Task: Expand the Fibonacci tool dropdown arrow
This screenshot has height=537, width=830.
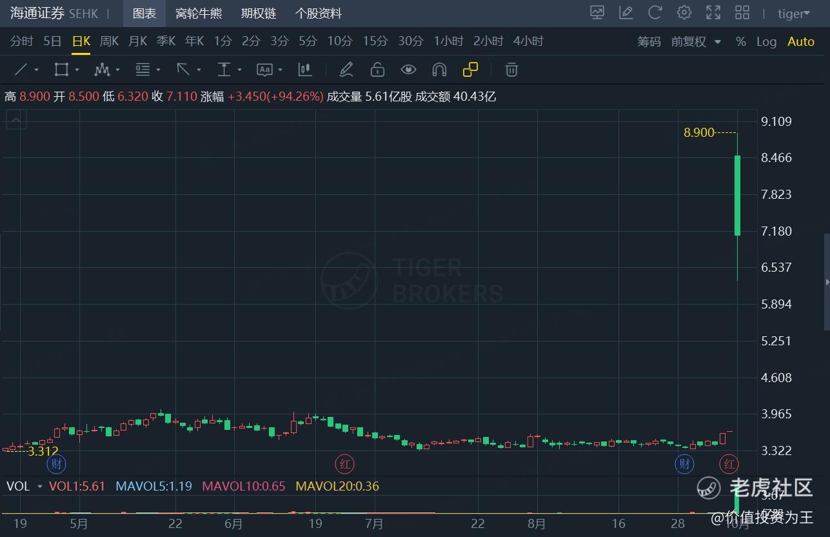Action: point(158,70)
